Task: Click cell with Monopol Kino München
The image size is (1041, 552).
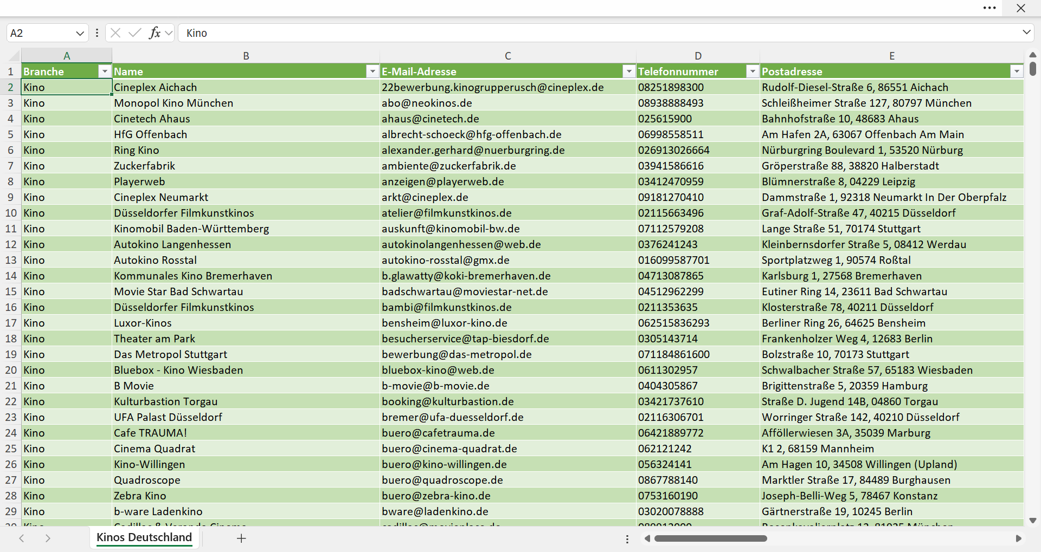Action: pos(246,103)
